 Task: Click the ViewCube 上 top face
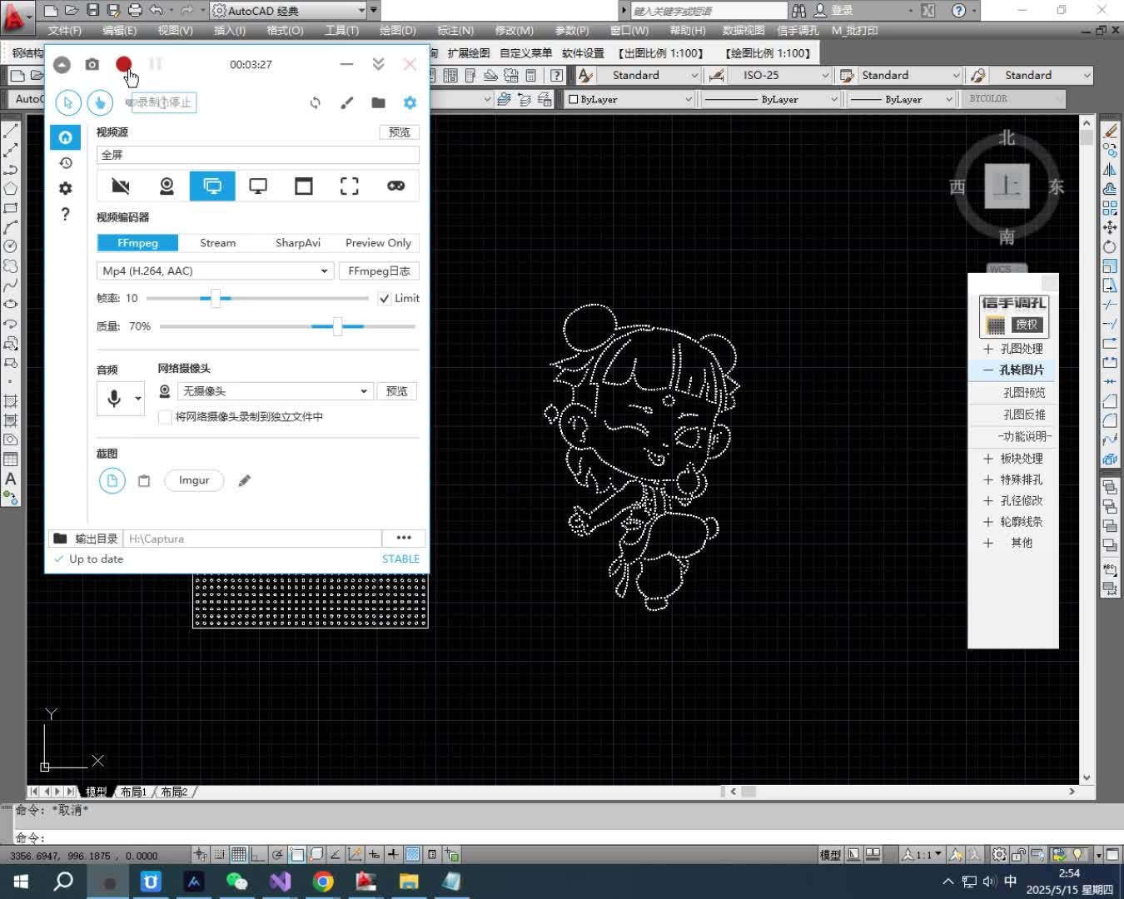1007,186
